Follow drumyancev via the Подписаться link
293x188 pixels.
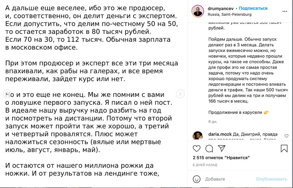click(253, 8)
